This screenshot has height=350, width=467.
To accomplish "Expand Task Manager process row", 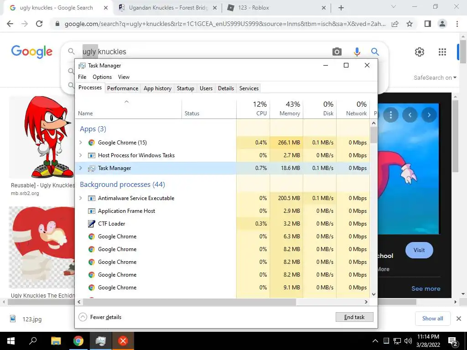I will pos(80,168).
